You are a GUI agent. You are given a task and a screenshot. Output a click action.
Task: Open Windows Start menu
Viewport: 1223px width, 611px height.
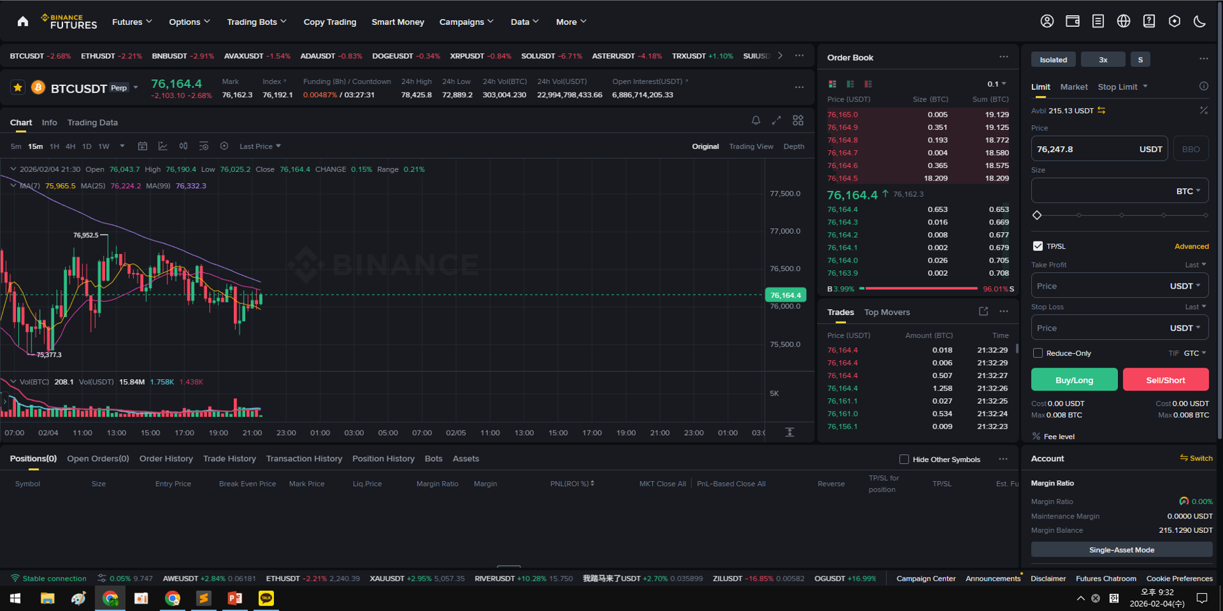15,598
